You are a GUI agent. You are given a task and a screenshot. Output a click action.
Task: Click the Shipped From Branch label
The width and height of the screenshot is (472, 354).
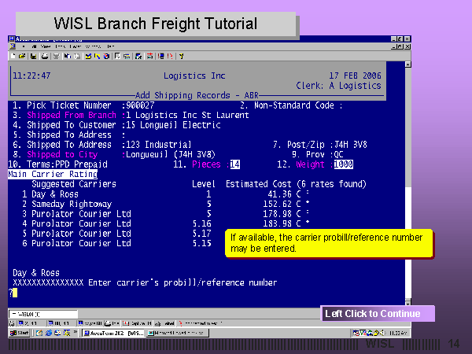tap(72, 116)
